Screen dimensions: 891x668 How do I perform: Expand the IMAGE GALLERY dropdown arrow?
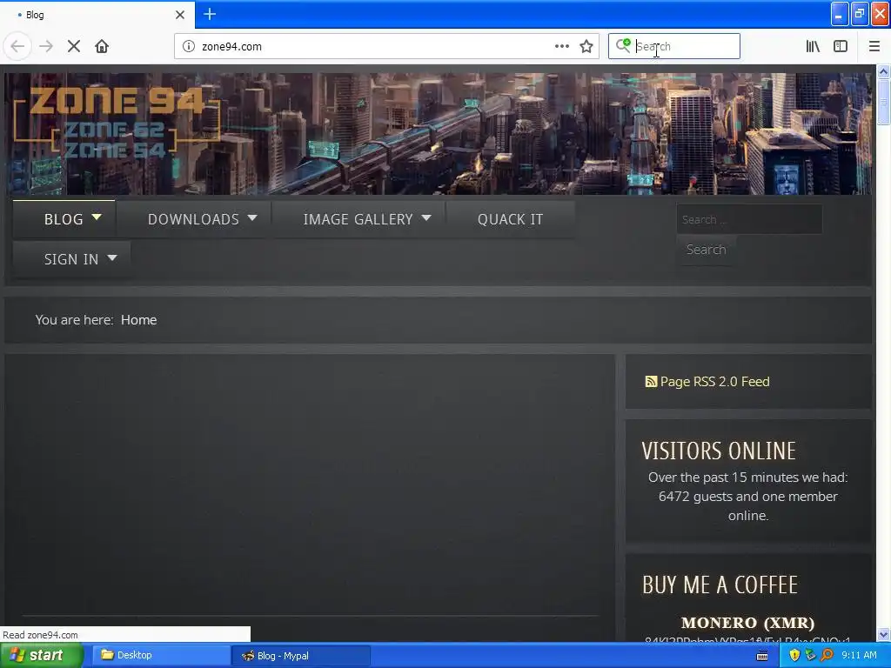[426, 217]
